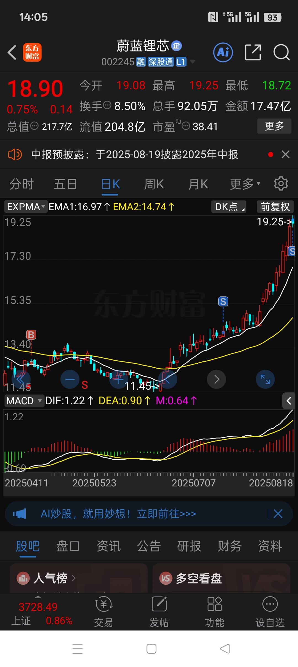Tap 发帖 to write a post
The width and height of the screenshot is (298, 667).
[159, 612]
